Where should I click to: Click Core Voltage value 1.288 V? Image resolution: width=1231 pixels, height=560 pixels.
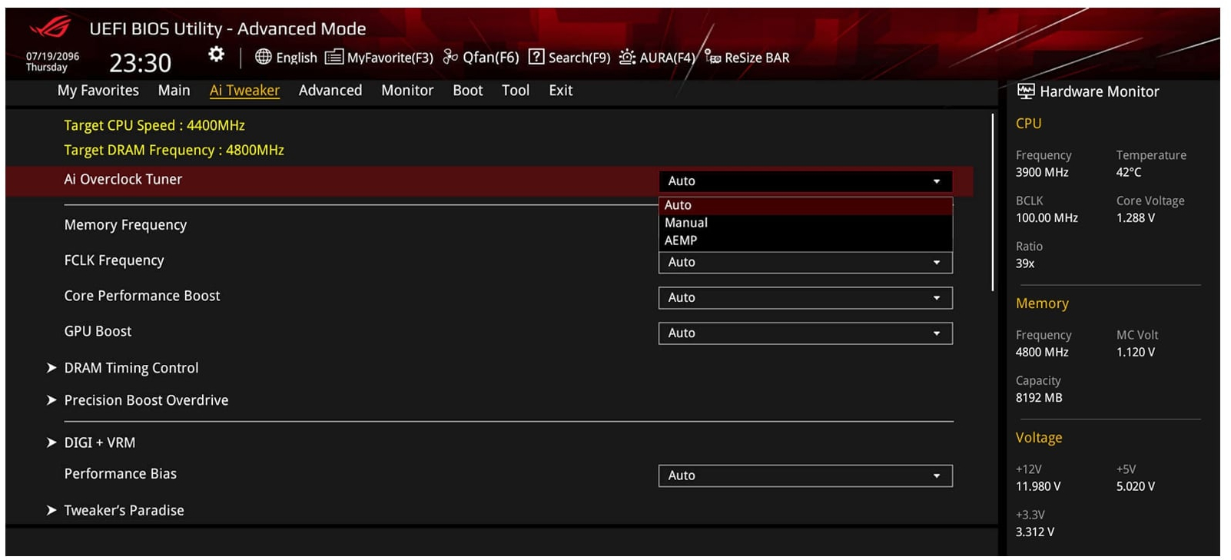coord(1136,218)
